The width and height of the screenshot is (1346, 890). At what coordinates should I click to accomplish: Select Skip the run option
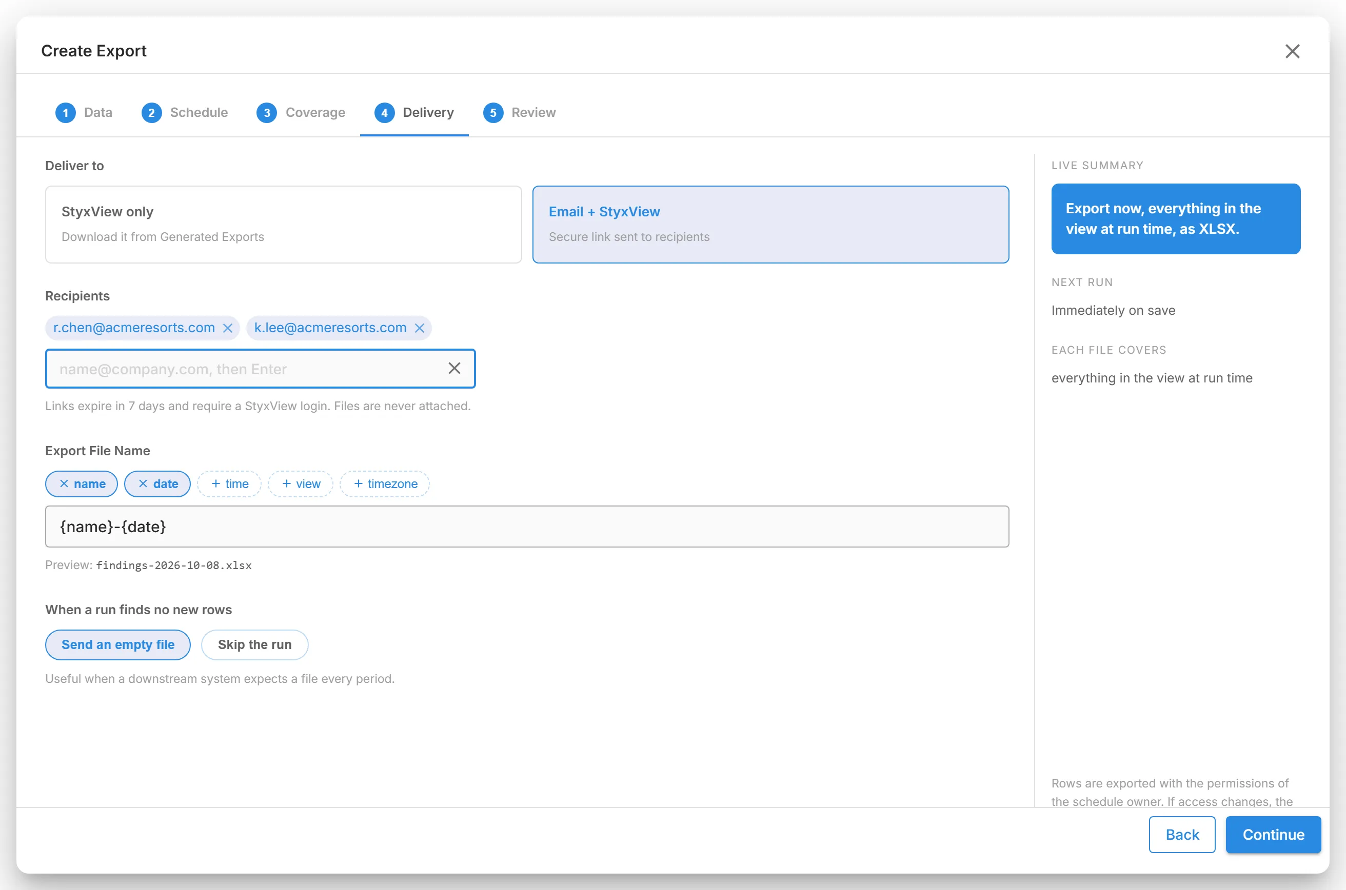point(254,645)
